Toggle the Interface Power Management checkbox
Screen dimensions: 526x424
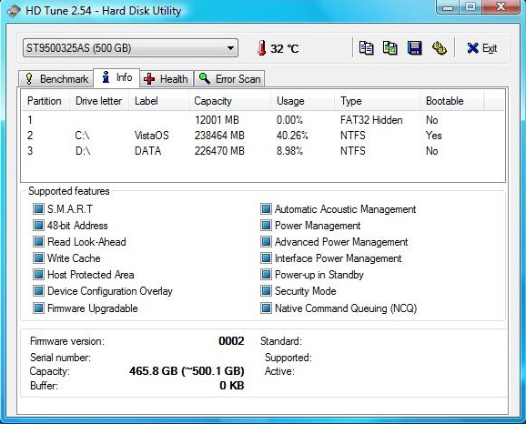pos(266,257)
